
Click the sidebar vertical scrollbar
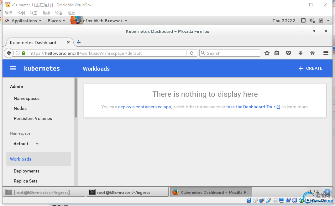(76, 98)
